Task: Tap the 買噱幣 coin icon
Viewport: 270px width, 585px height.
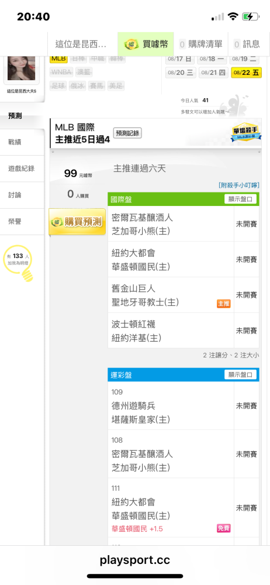Action: pos(131,44)
